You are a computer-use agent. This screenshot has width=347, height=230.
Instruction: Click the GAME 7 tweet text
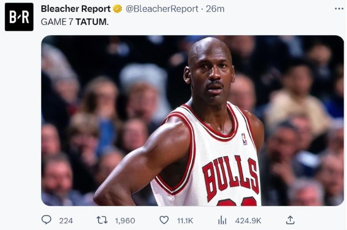tap(57, 22)
